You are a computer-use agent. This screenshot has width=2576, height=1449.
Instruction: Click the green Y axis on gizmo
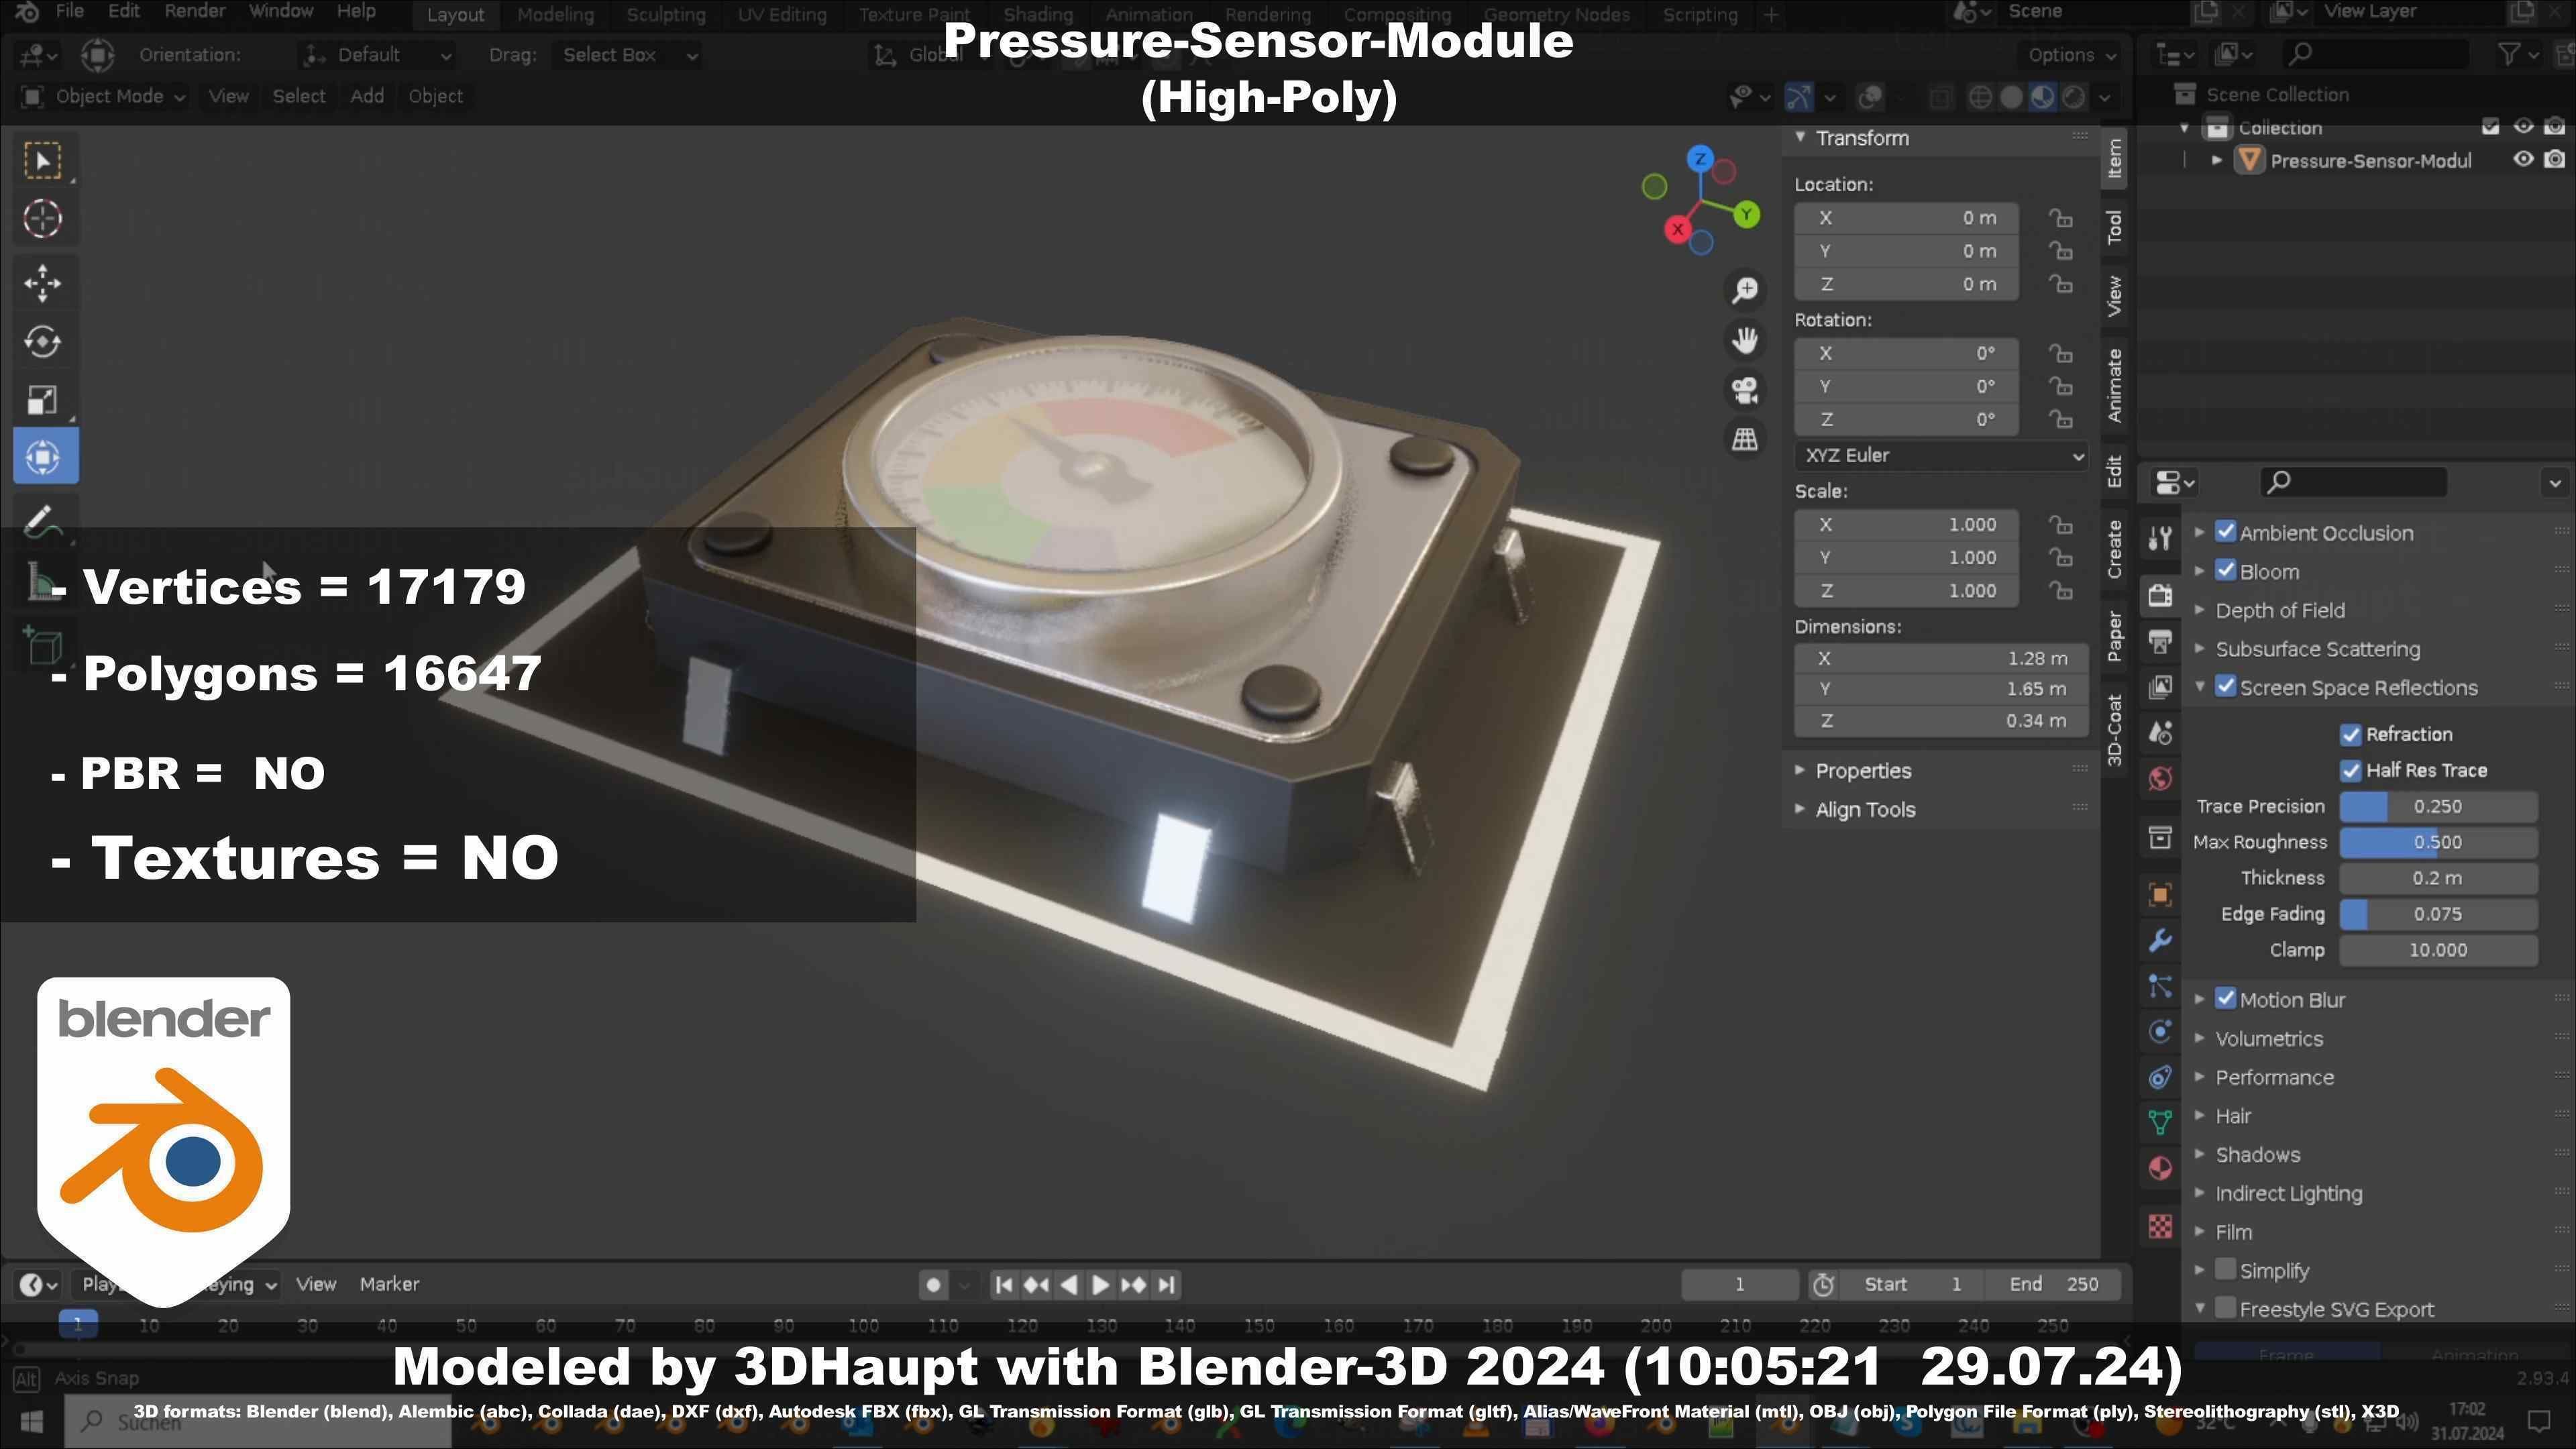[x=1747, y=214]
